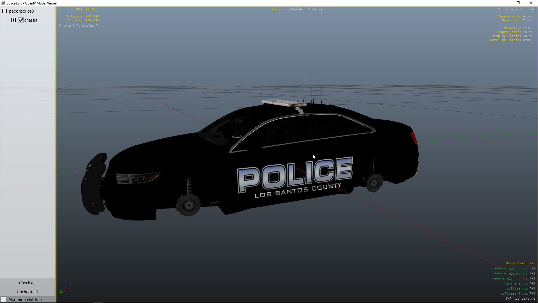Switch to the Bounds view tab
This screenshot has width=538, height=303.
(297, 10)
